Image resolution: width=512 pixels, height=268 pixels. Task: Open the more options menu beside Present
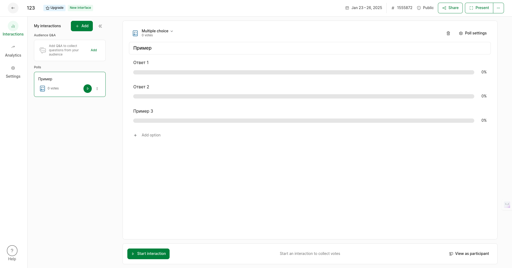click(498, 8)
